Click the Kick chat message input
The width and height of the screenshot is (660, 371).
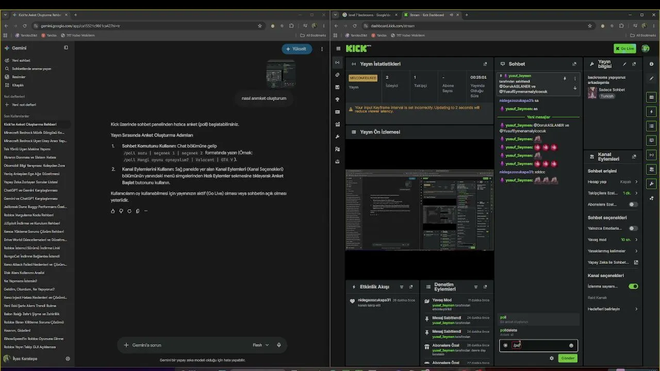538,345
